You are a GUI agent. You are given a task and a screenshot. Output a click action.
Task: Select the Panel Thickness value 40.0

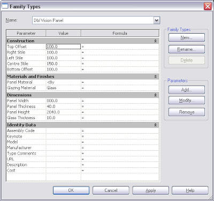[63, 106]
